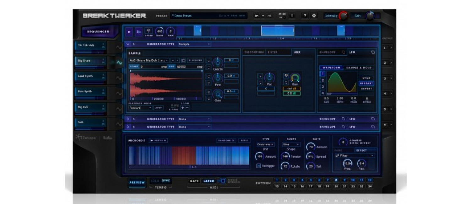Zoom out sample waveform minus
The height and width of the screenshot is (204, 471).
click(x=187, y=108)
